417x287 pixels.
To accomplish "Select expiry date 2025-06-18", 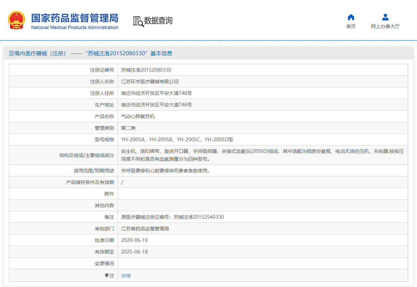I will [x=135, y=252].
